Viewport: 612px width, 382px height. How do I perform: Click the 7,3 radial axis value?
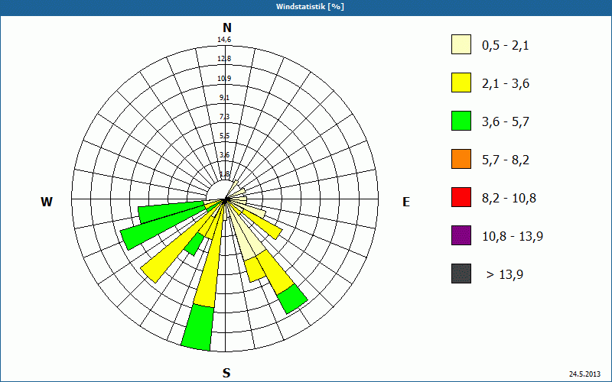[x=224, y=117]
